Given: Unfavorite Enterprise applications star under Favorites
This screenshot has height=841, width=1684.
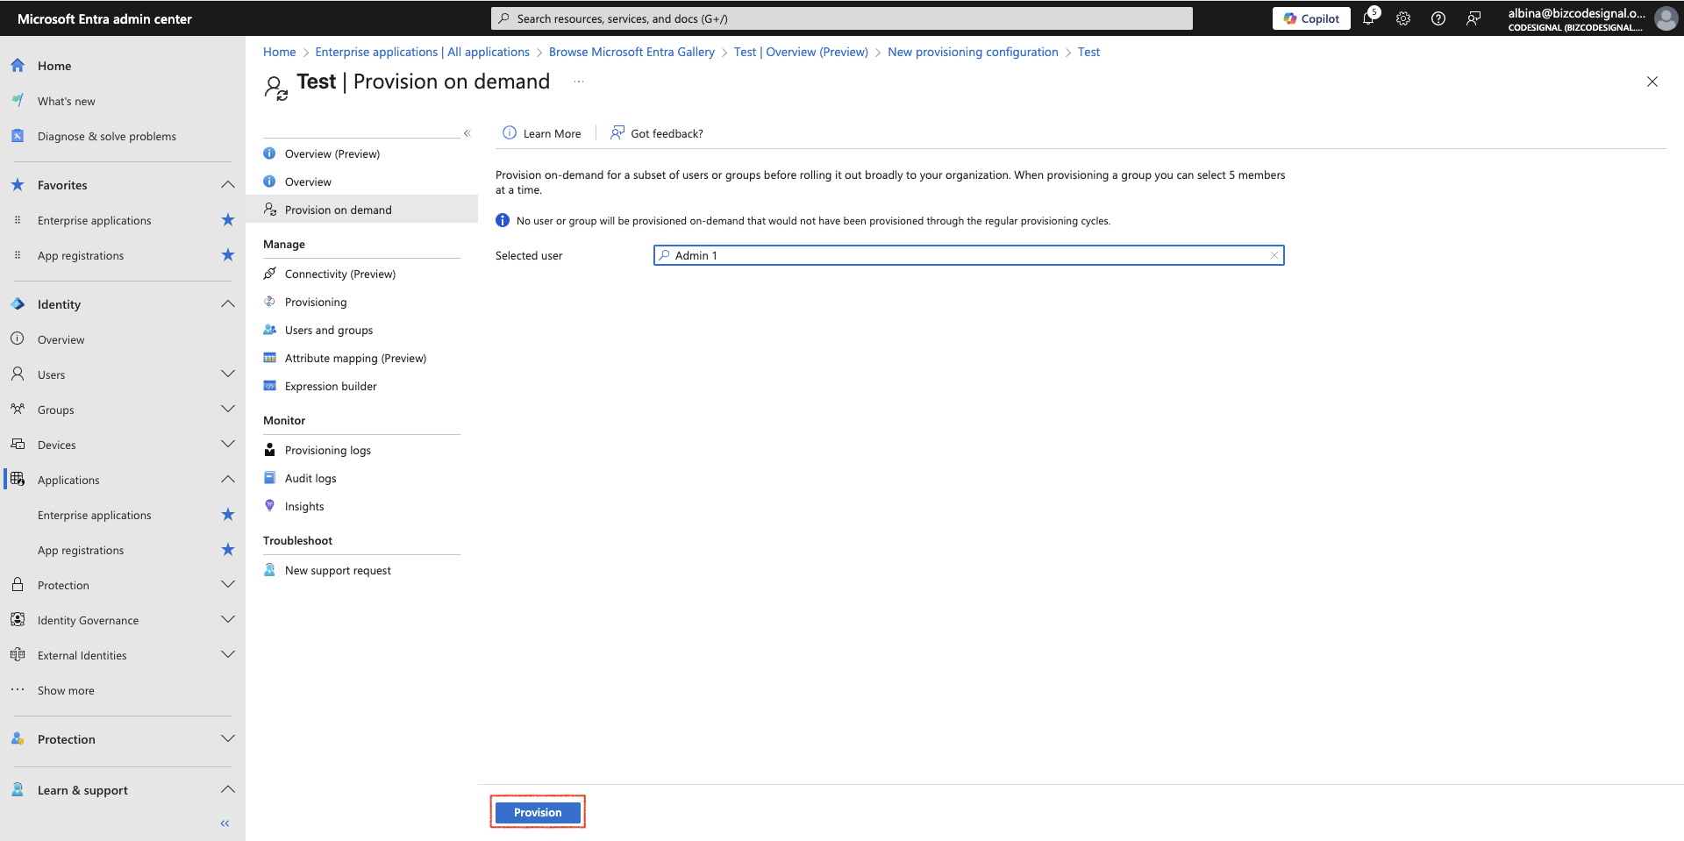Looking at the screenshot, I should 228,220.
